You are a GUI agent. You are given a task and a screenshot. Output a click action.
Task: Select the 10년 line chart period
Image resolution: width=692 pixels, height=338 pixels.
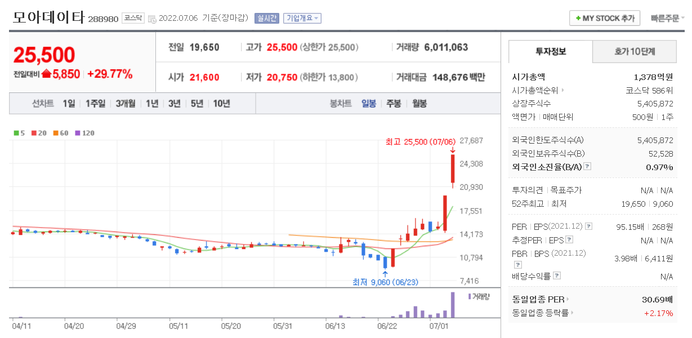221,104
